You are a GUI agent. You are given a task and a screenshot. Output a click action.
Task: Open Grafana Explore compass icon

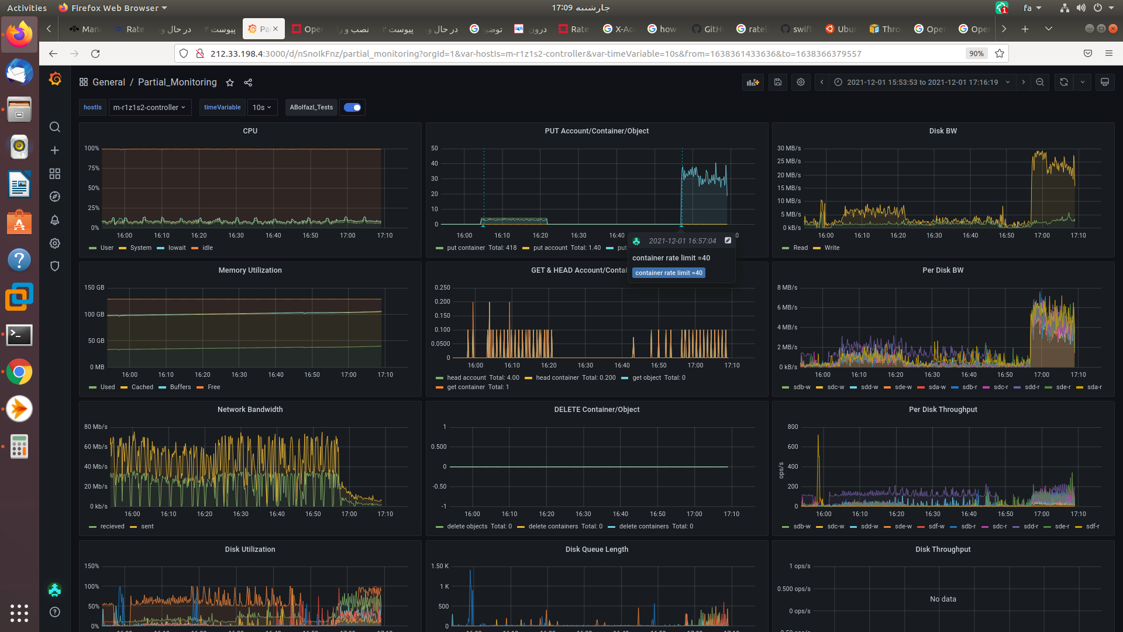55,197
